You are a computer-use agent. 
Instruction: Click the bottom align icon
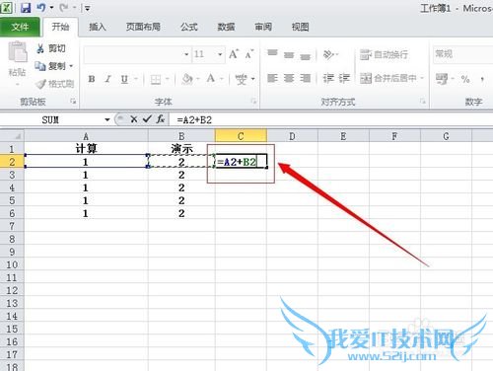click(306, 56)
